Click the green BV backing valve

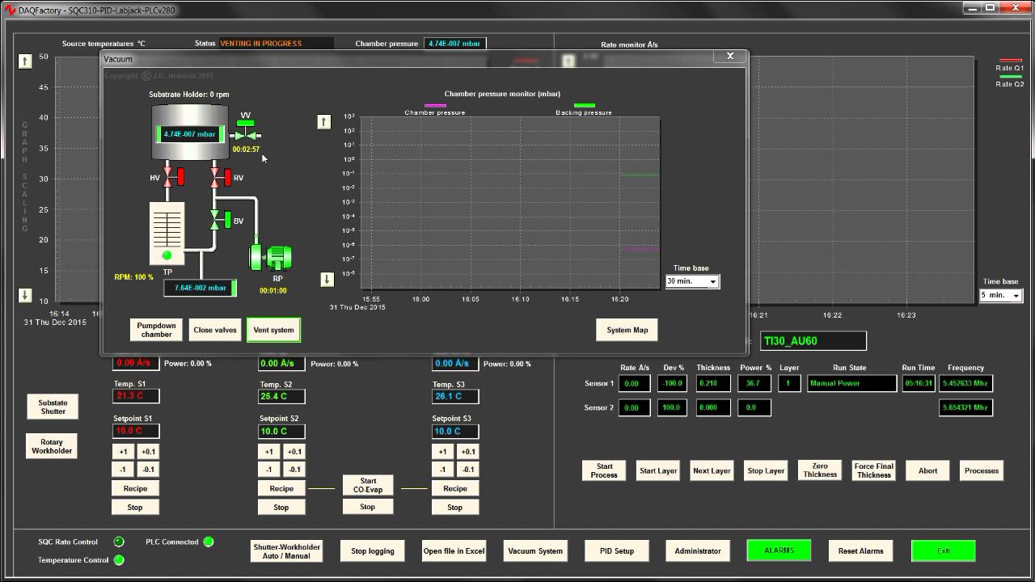pyautogui.click(x=215, y=220)
